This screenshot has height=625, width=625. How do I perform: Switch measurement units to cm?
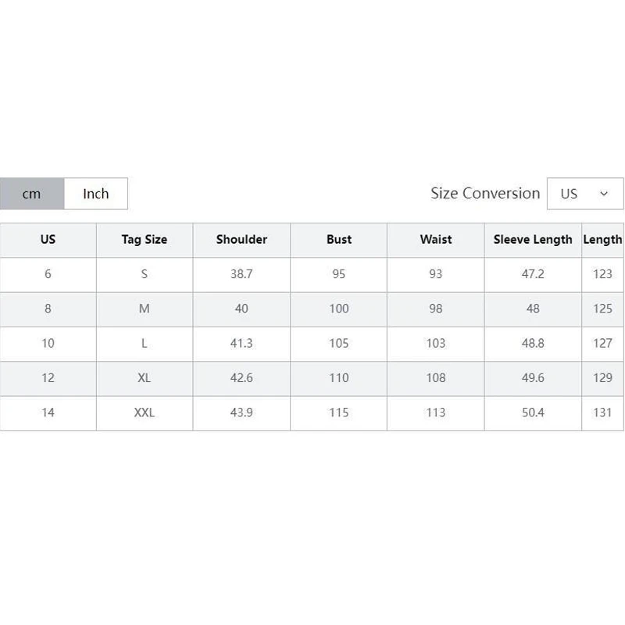pyautogui.click(x=32, y=194)
